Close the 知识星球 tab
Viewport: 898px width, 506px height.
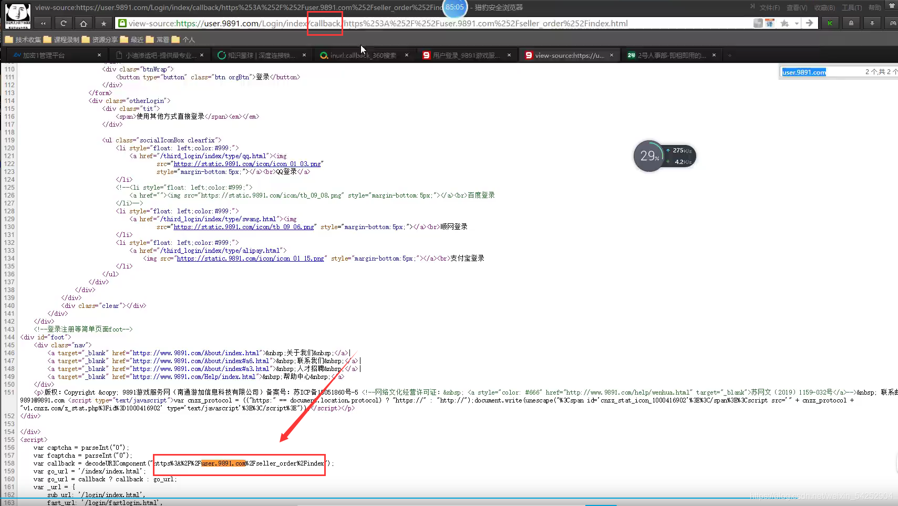(304, 55)
